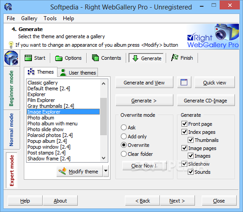This screenshot has height=212, width=243.
Task: Click the preview window icon button
Action: [184, 82]
